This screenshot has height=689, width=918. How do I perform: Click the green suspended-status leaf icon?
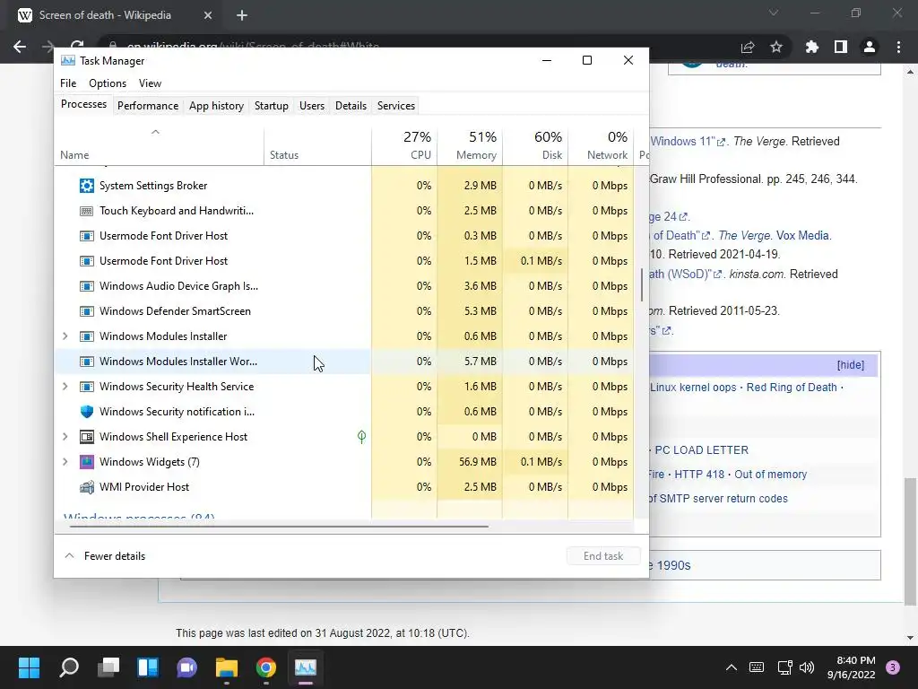point(362,437)
